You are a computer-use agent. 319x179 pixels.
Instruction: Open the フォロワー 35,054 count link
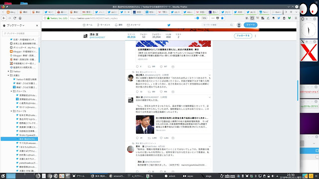click(156, 36)
